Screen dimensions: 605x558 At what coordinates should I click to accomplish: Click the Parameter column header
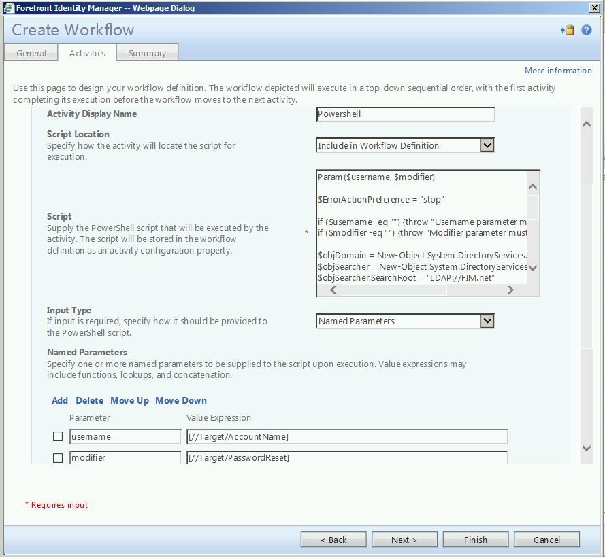click(90, 418)
